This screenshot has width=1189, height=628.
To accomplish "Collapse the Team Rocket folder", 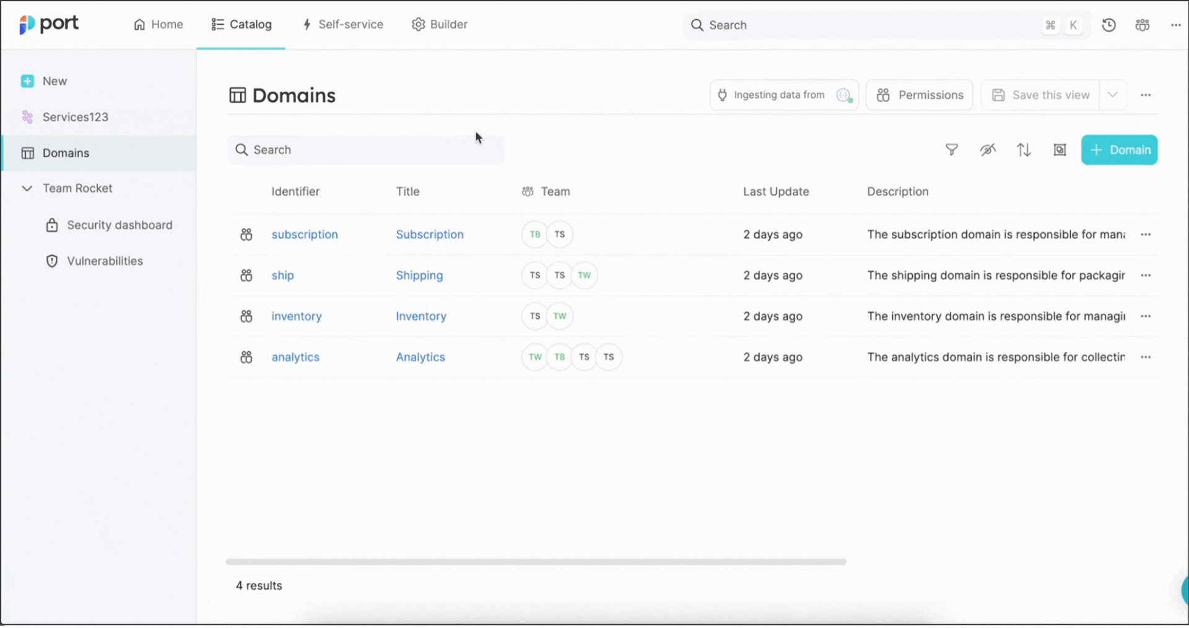I will [27, 188].
